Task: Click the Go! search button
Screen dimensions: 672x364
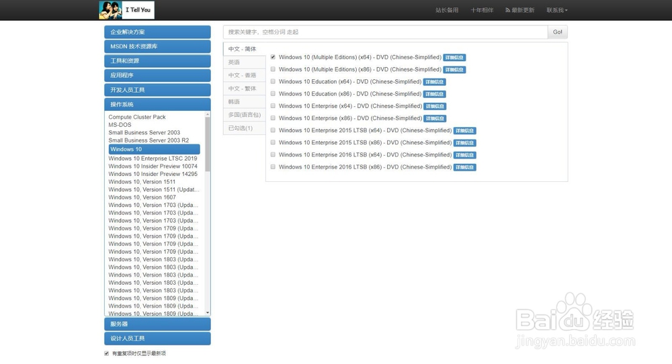Action: [x=558, y=32]
